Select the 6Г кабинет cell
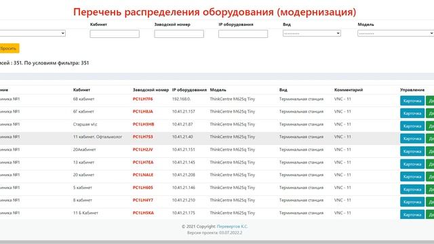This screenshot has width=434, height=244. coord(83,111)
